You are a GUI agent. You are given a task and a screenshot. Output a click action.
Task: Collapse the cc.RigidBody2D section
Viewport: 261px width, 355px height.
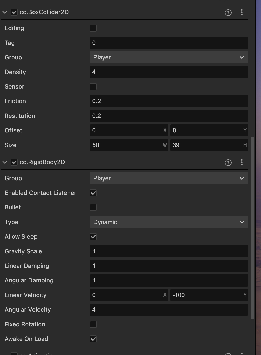tap(5, 162)
